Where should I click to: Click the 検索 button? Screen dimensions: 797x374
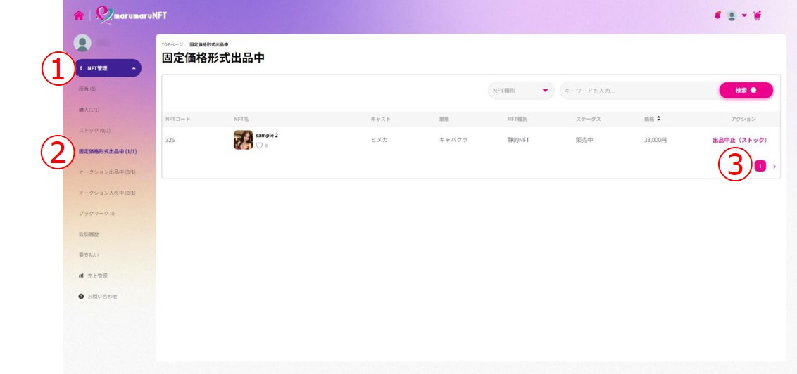[746, 90]
